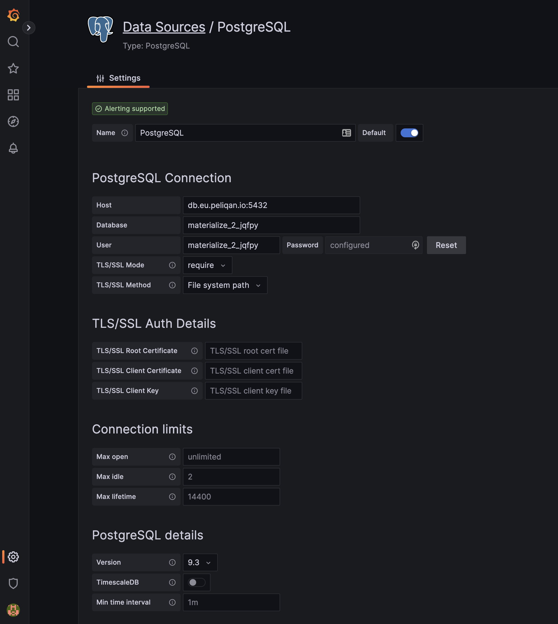Click the info icon for Max idle
558x624 pixels.
pyautogui.click(x=172, y=477)
